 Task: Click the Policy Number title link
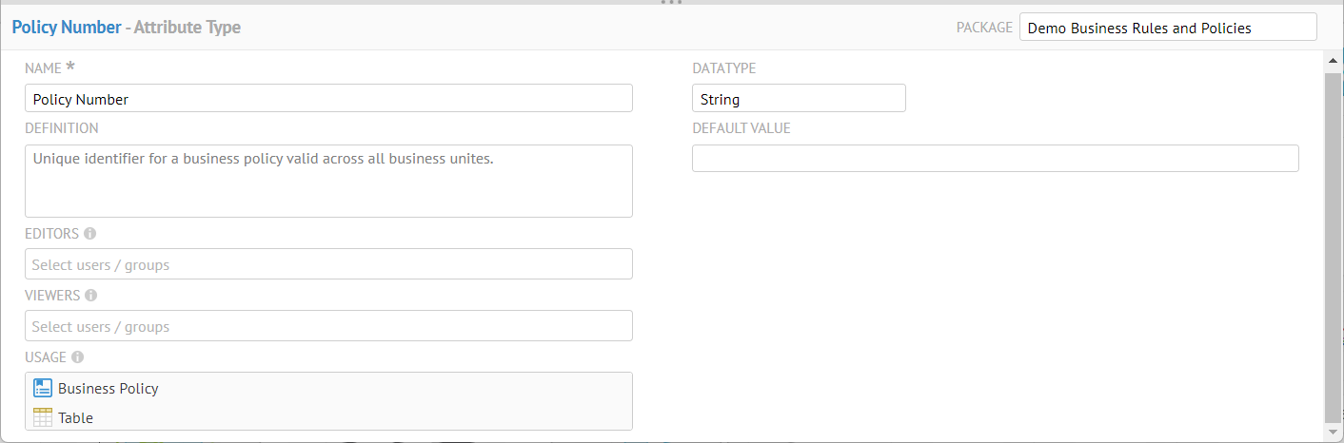66,28
